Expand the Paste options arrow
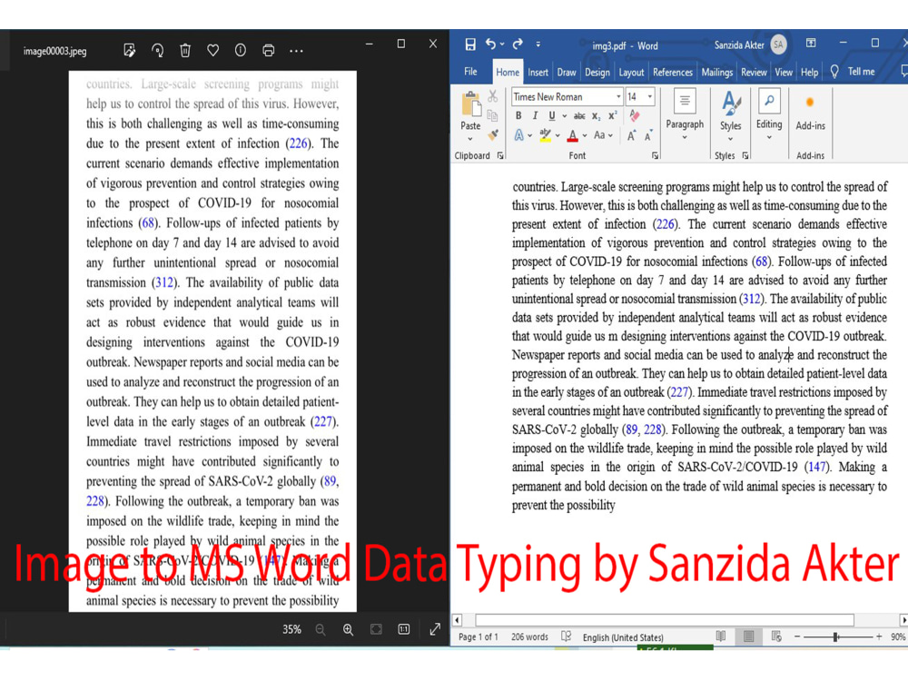Image resolution: width=908 pixels, height=681 pixels. click(x=470, y=139)
